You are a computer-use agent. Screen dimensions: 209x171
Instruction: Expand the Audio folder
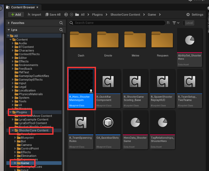[13, 43]
